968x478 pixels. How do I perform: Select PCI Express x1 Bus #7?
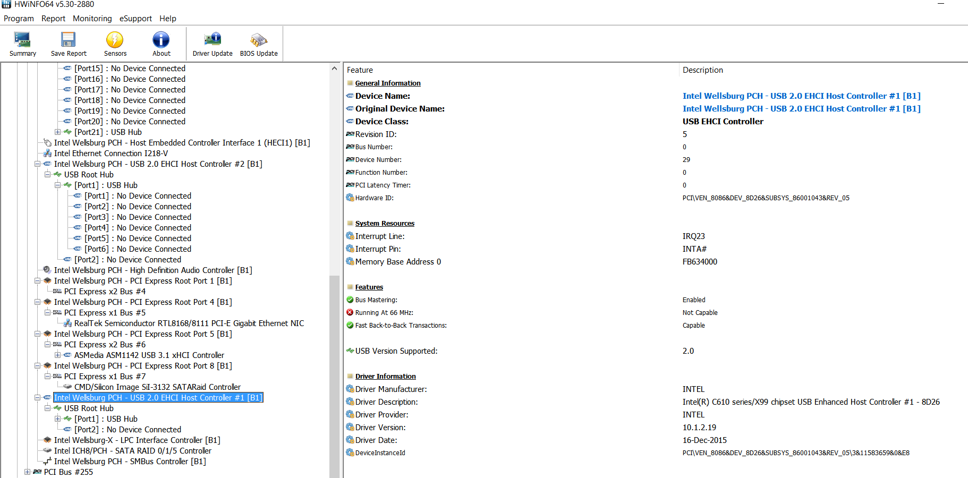[x=105, y=377]
